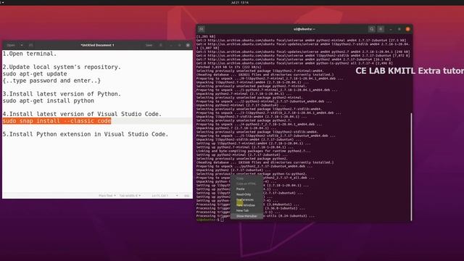Screen dimensions: 464x261
Task: Toggle Read-Only in terminal context menu
Action: pyautogui.click(x=246, y=194)
